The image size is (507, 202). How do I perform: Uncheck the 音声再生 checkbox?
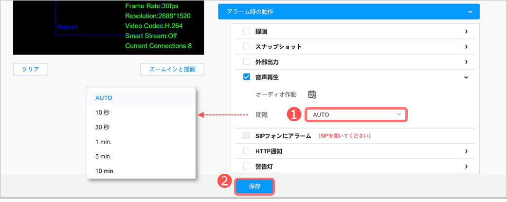pyautogui.click(x=246, y=77)
